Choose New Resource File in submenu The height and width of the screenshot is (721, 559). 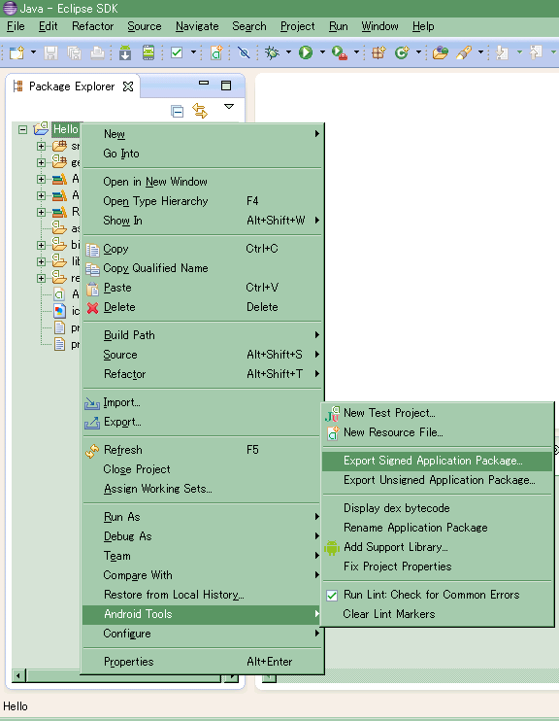coord(438,432)
